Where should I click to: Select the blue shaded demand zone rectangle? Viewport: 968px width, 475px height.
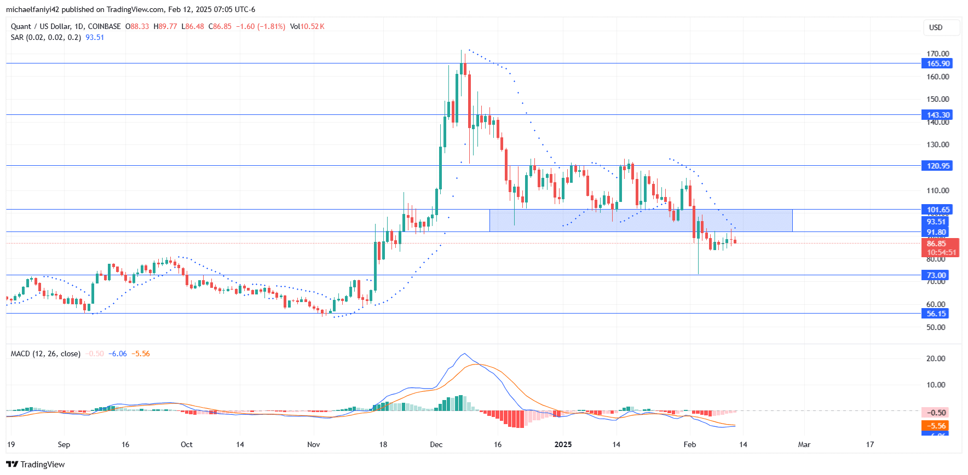(641, 221)
